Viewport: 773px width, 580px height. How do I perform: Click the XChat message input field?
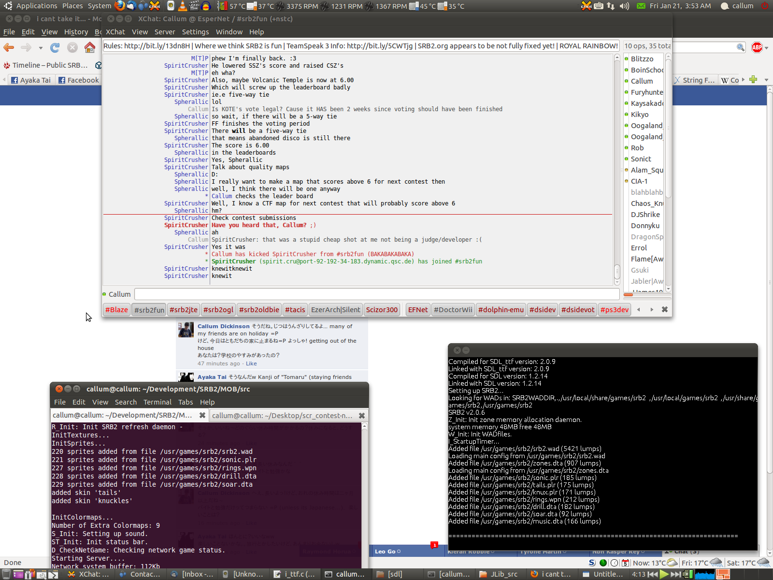377,294
